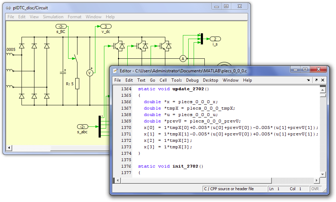
Task: Expand the editor's toolbar options arrow
Action: (x=308, y=80)
